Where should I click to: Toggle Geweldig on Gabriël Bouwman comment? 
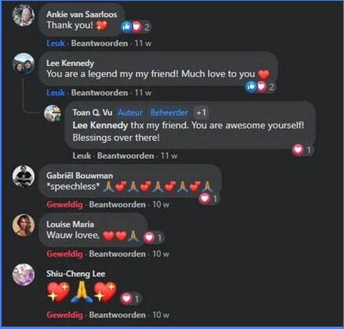[x=65, y=205]
